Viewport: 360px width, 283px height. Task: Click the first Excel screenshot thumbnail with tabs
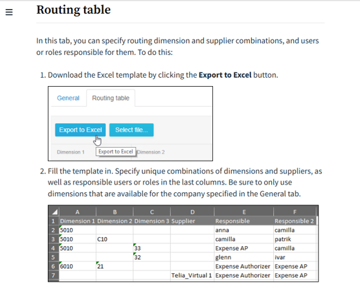click(x=130, y=124)
